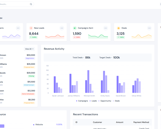Click the Amount column header
The width and height of the screenshot is (161, 129).
[120, 122]
